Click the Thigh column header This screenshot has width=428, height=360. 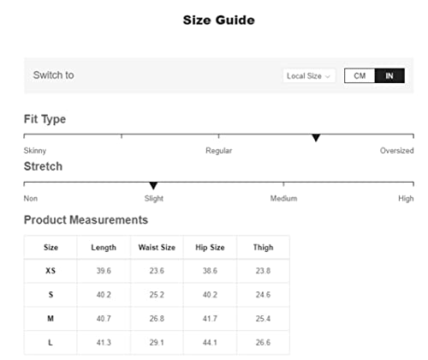coord(264,248)
